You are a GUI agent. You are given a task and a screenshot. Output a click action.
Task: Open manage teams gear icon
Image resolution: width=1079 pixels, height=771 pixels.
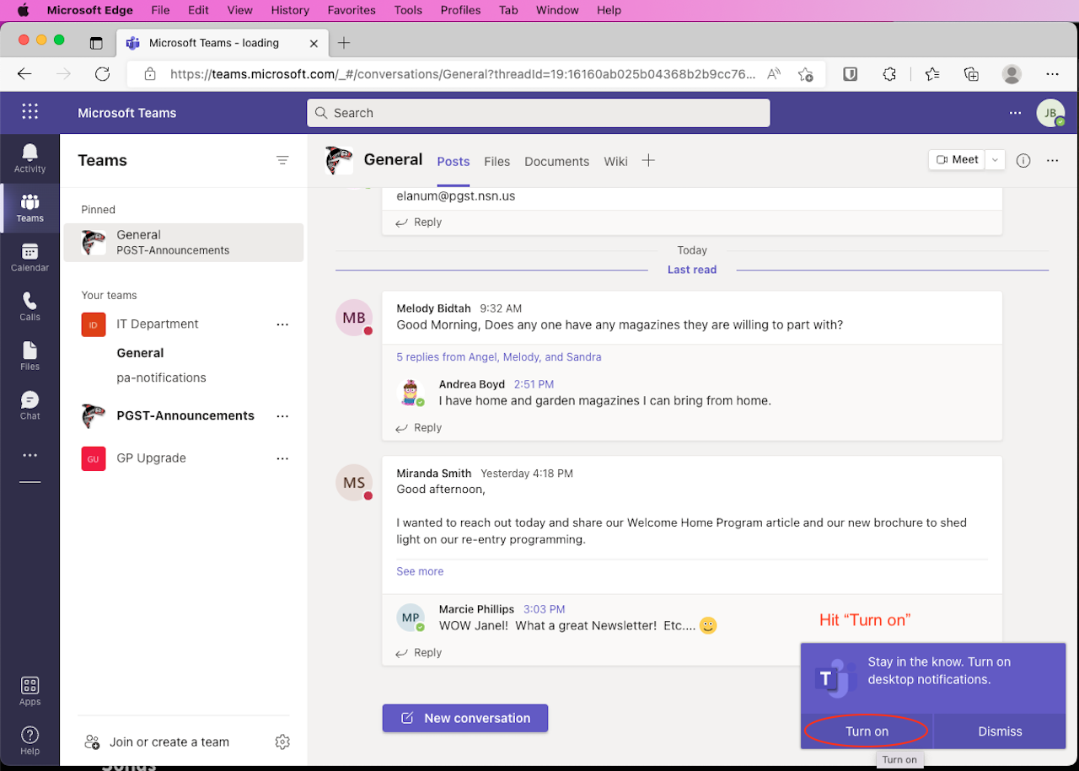[x=282, y=742]
